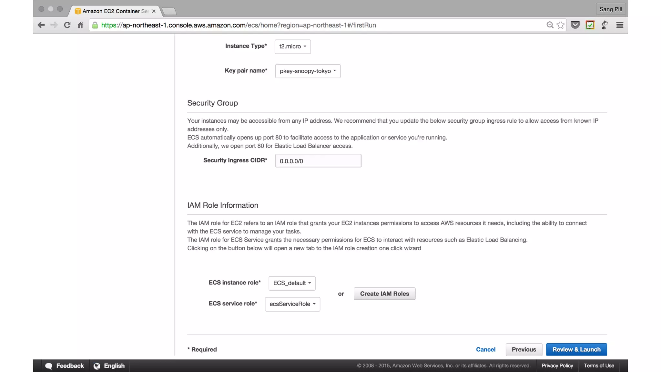Screen dimensions: 661x372
Task: Expand the ECS service role dropdown
Action: tap(292, 304)
